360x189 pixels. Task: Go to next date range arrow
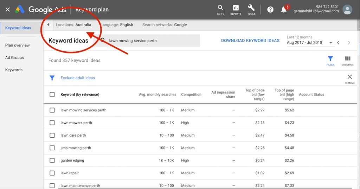tap(349, 43)
